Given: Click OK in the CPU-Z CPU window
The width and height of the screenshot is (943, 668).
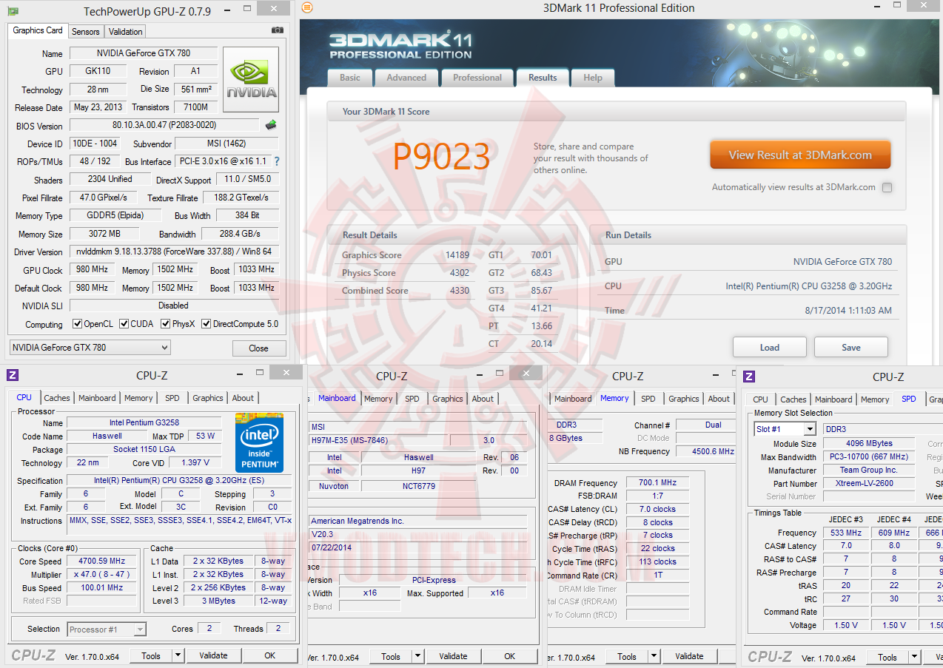Looking at the screenshot, I should pyautogui.click(x=270, y=655).
